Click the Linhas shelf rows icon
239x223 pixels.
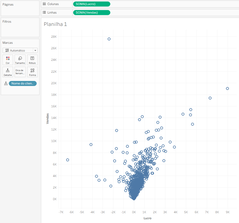click(44, 13)
